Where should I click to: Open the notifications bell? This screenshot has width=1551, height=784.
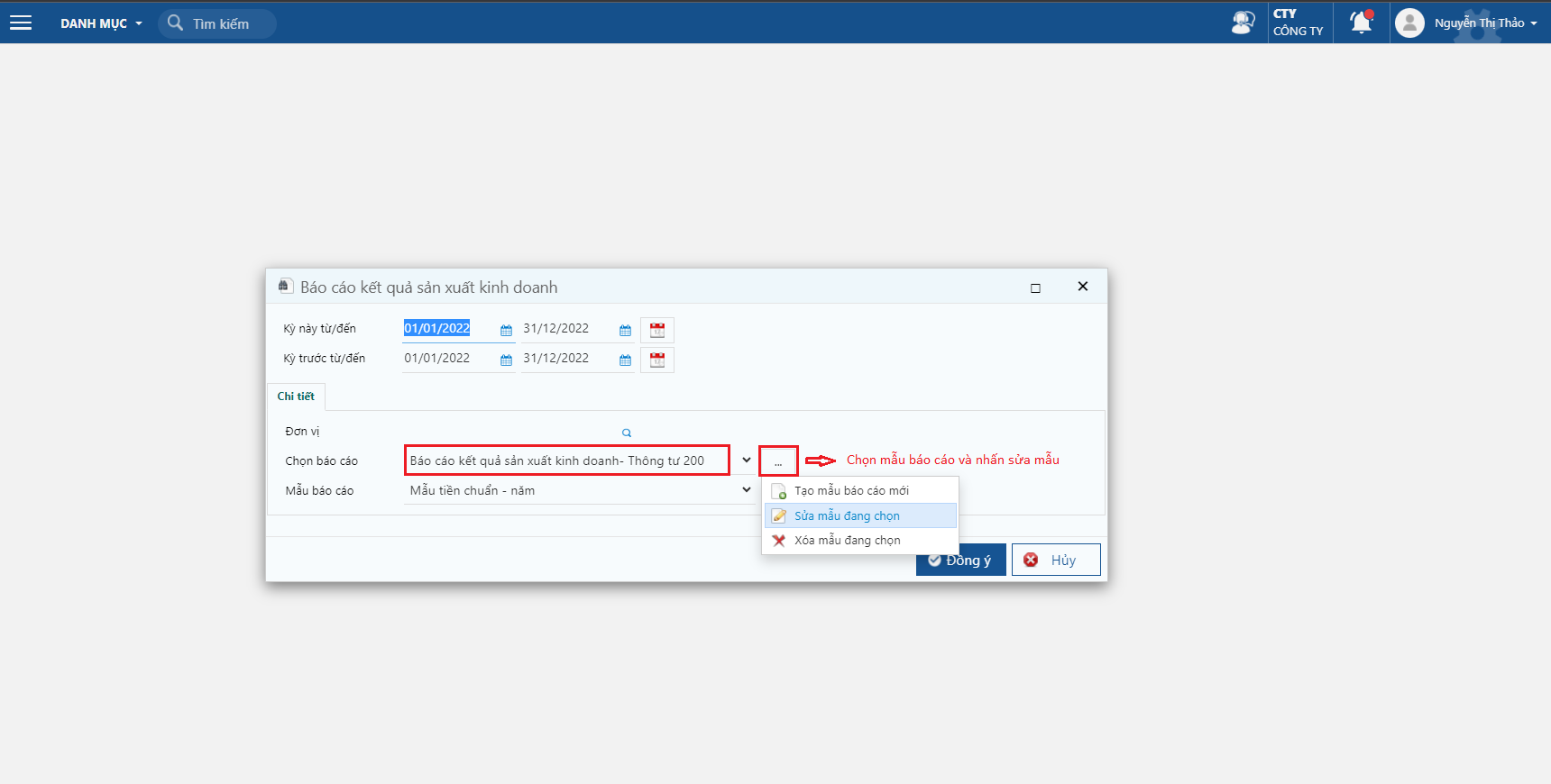(x=1361, y=23)
